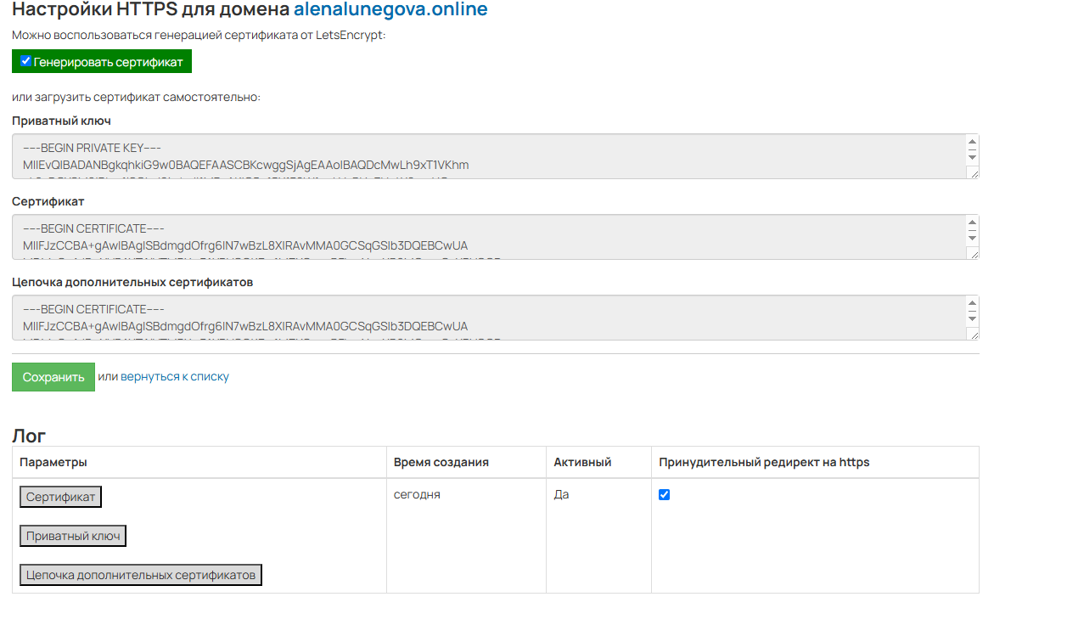Click scroll-down arrow of Сертификат textarea
Viewport: 1067px width, 625px height.
[972, 238]
